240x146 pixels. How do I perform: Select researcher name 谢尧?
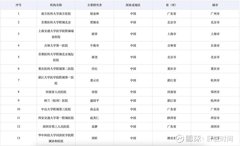(94, 57)
